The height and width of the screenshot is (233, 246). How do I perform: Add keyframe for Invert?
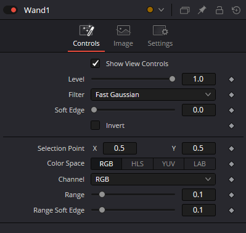231,125
